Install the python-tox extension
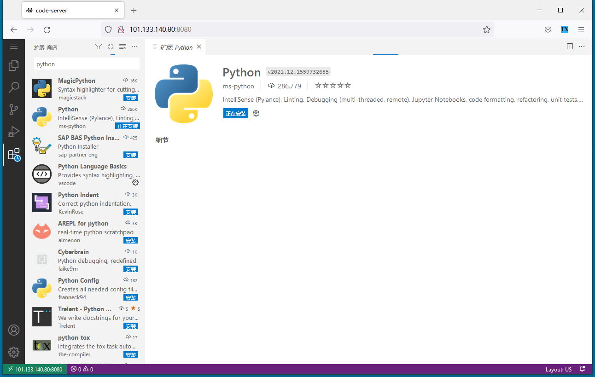 pos(131,354)
